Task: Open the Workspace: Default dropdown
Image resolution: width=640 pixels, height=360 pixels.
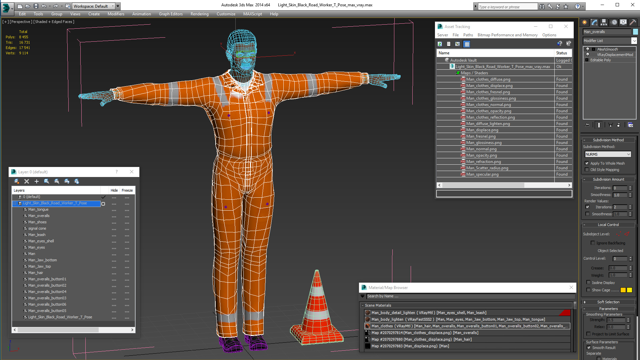Action: [x=94, y=6]
